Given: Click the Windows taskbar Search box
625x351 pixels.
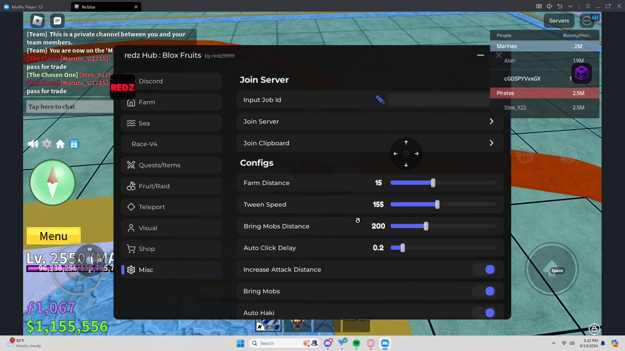Looking at the screenshot, I should pyautogui.click(x=284, y=343).
